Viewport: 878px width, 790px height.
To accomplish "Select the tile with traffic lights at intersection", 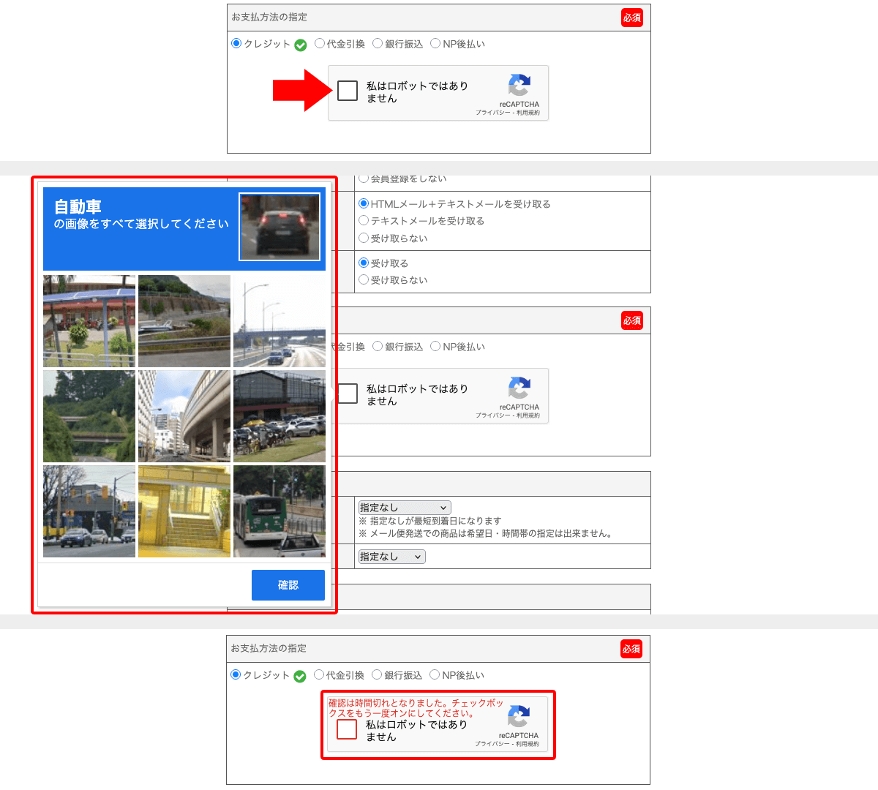I will 89,511.
